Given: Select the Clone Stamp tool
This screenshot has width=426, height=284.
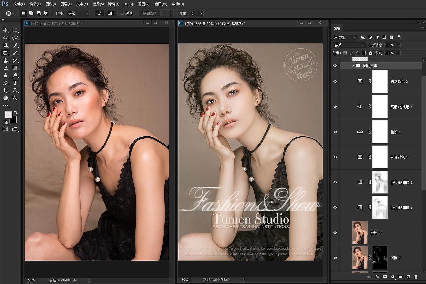Looking at the screenshot, I should pos(5,60).
